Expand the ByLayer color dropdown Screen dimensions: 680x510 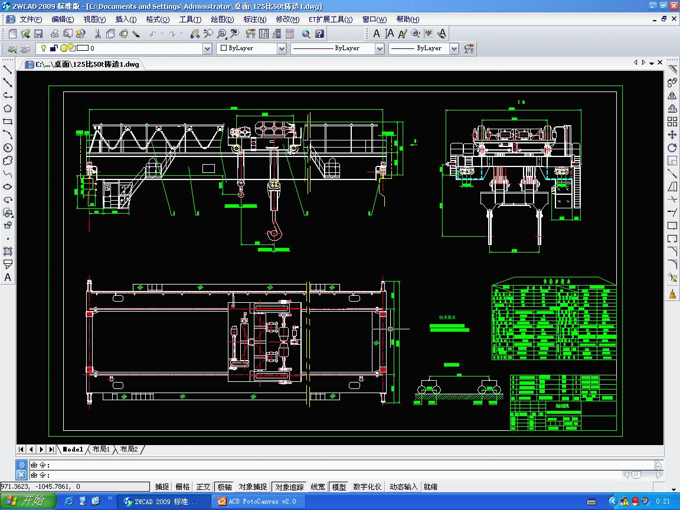click(282, 49)
